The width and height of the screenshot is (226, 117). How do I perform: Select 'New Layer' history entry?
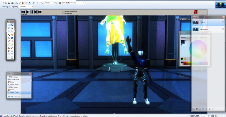coord(19,87)
